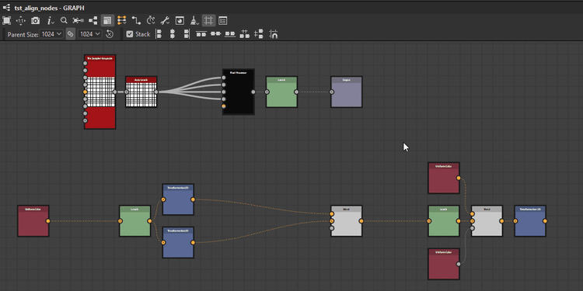Screen dimensions: 583x291
Task: Select the black Pixel Processor node
Action: click(x=239, y=92)
